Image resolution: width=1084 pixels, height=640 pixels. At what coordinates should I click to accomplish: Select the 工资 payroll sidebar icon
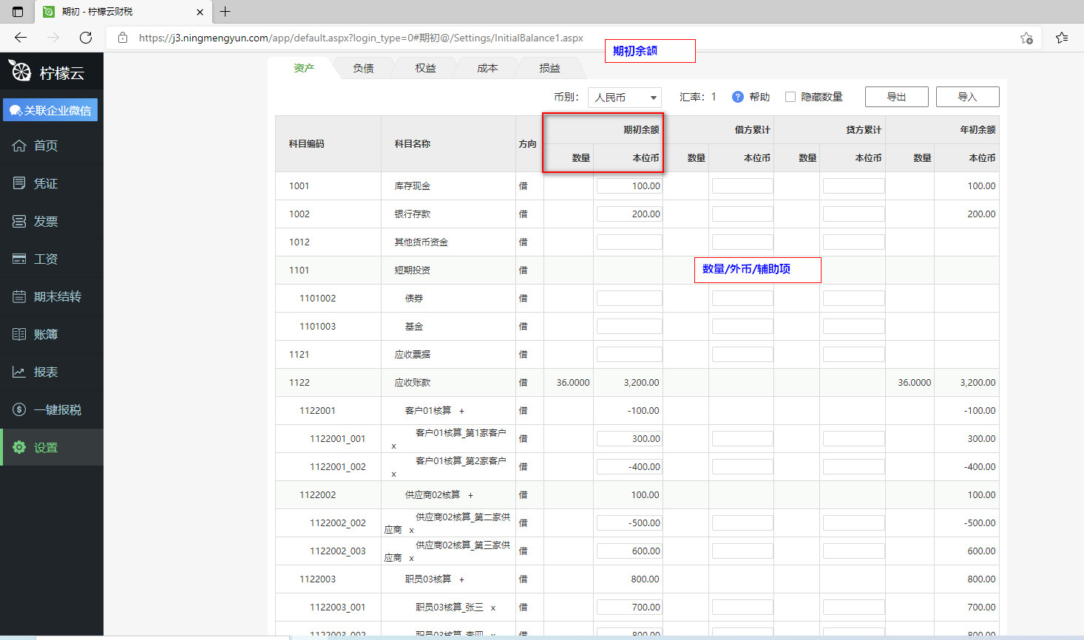click(19, 259)
